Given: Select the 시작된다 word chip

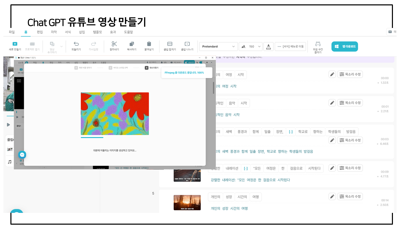Looking at the screenshot, I should [314, 168].
